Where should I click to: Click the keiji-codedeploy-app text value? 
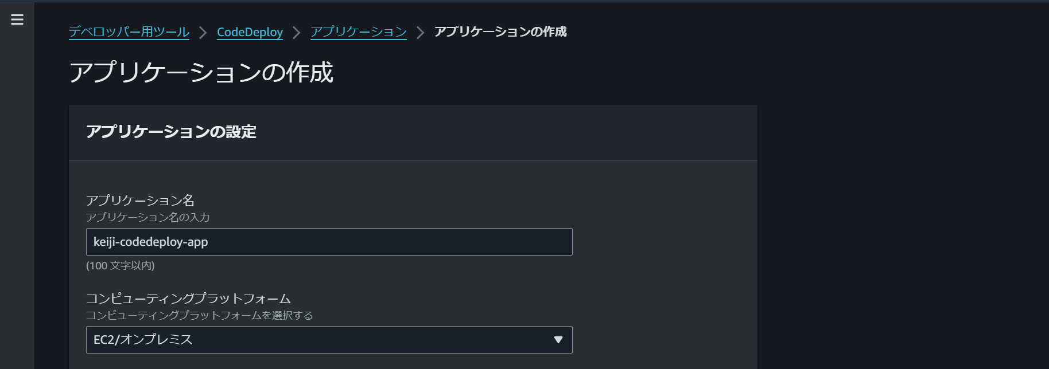click(x=149, y=242)
